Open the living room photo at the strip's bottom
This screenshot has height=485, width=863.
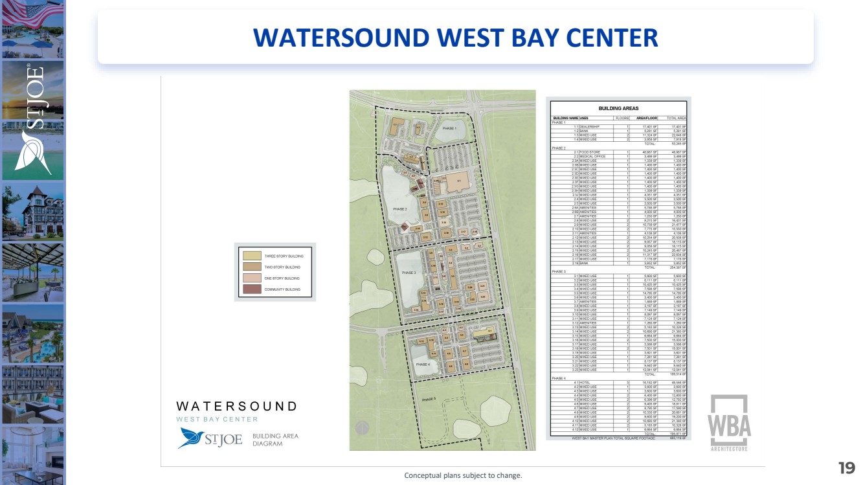pyautogui.click(x=33, y=455)
